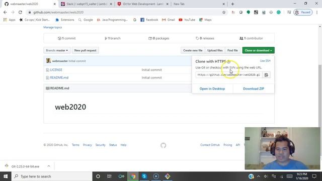Expand options for Git-2.25.0 download
This screenshot has height=181, width=322.
[49, 166]
